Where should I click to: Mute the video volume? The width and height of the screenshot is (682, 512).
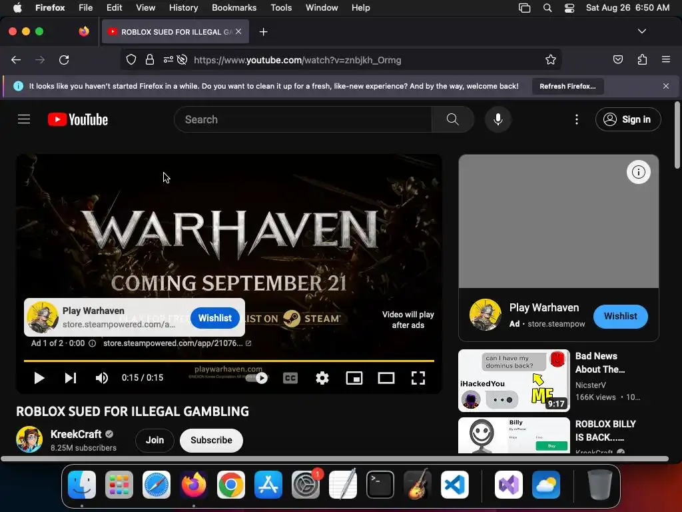point(102,378)
